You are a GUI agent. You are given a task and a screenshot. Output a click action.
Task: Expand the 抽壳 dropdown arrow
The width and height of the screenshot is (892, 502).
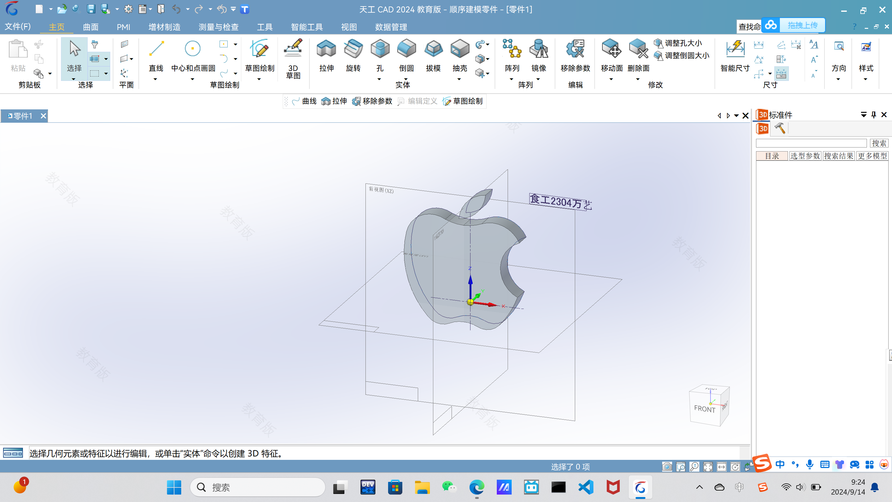[x=459, y=79]
